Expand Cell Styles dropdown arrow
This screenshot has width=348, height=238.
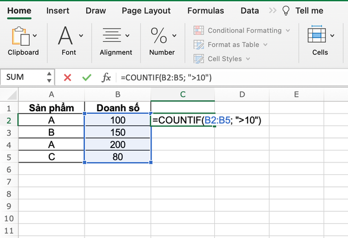(248, 59)
